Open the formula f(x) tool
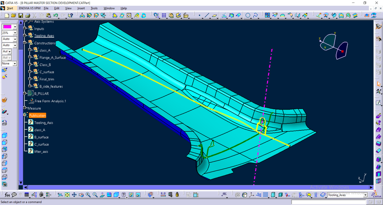The image size is (383, 205). coord(7,195)
